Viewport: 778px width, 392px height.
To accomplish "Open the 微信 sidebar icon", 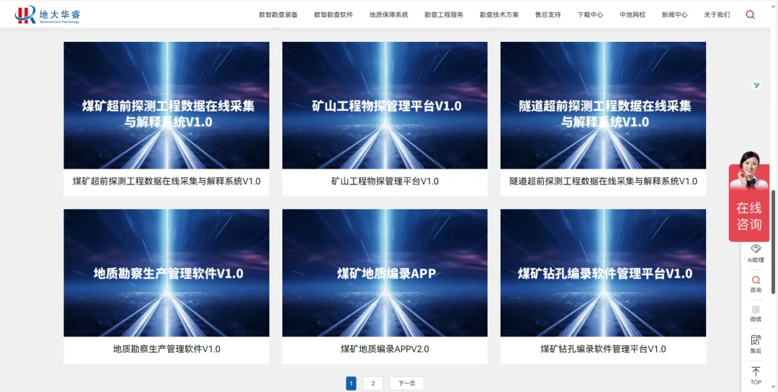I will coord(756,313).
